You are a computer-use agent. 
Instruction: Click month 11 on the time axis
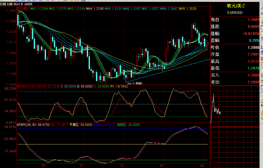tap(81, 166)
